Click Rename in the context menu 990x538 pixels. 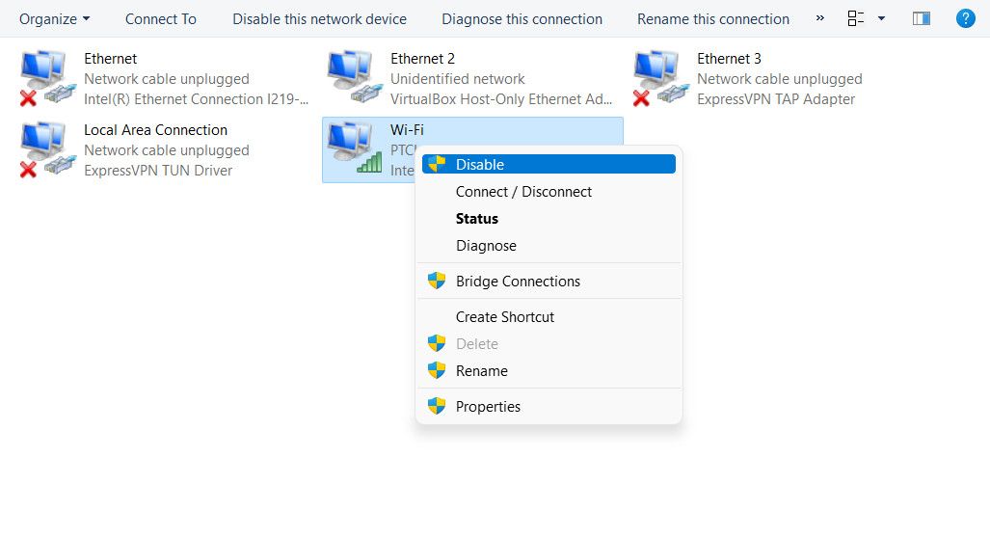point(481,371)
